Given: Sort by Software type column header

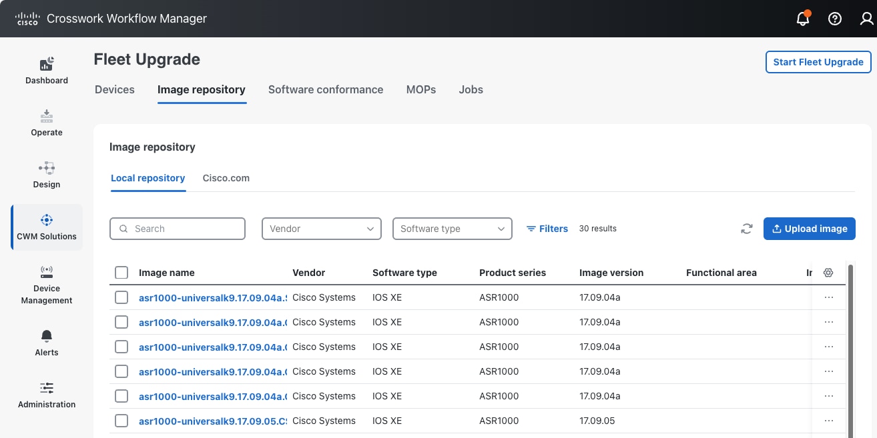Looking at the screenshot, I should click(x=405, y=273).
